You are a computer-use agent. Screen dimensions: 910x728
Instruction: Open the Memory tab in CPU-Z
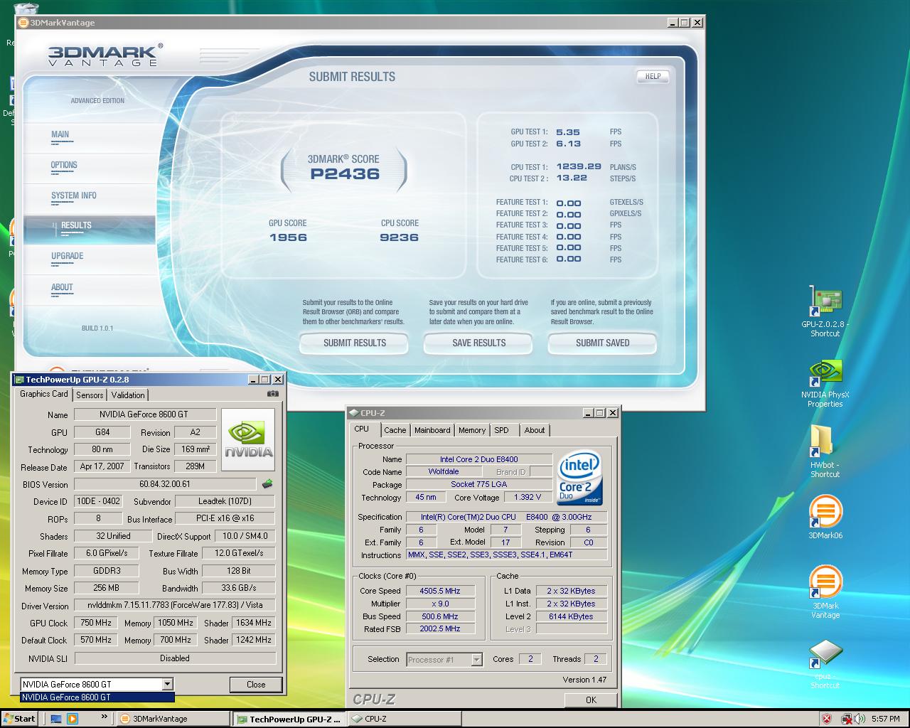(x=472, y=430)
